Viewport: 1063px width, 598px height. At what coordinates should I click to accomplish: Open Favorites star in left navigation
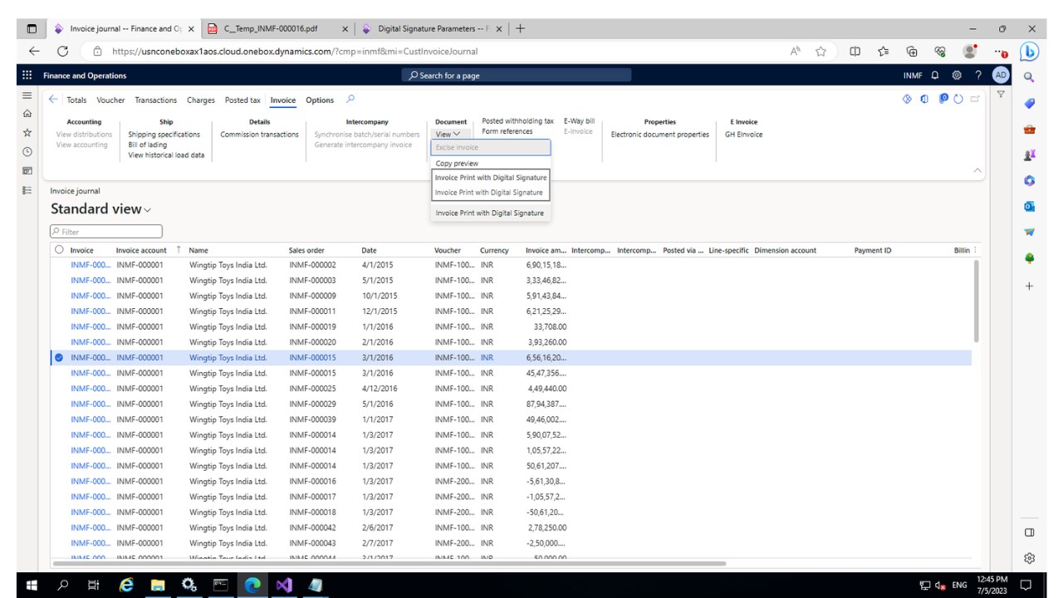[27, 133]
